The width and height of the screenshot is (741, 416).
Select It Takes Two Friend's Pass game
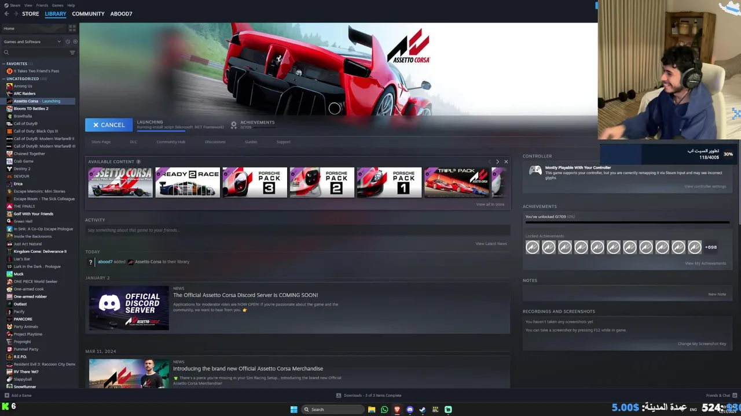pyautogui.click(x=36, y=71)
